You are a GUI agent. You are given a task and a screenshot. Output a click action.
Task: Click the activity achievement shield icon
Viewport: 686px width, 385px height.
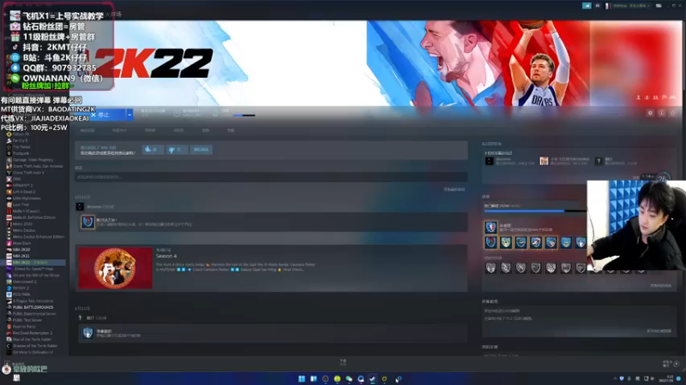coord(87,222)
